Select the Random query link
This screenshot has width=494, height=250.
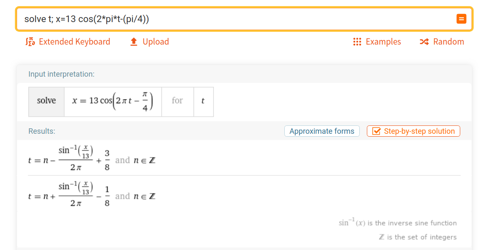pos(442,42)
